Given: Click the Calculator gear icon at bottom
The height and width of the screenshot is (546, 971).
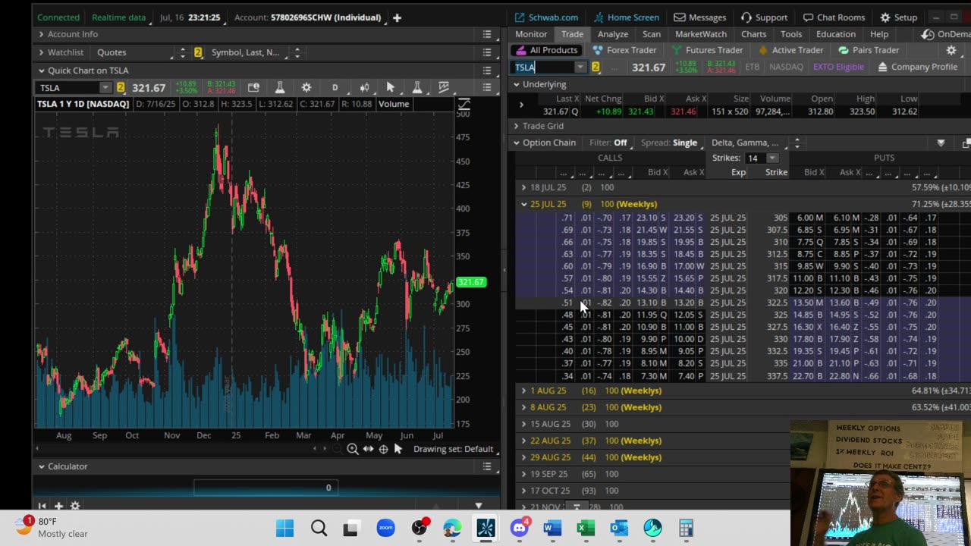Looking at the screenshot, I should [x=75, y=506].
